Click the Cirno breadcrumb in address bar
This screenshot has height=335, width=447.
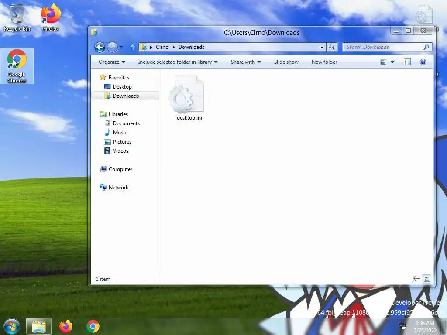click(x=162, y=47)
